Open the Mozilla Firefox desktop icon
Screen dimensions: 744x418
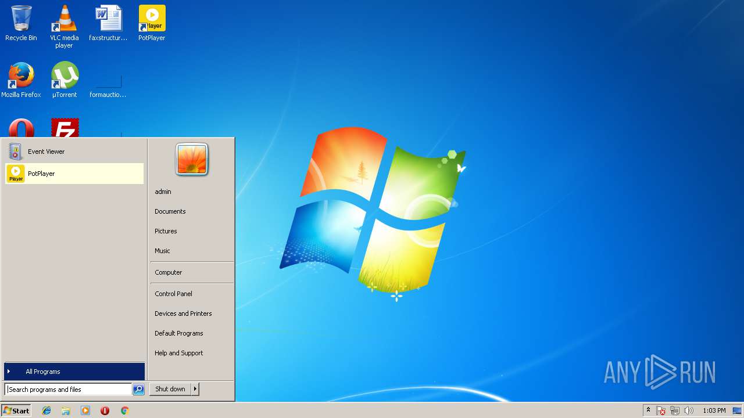[21, 80]
